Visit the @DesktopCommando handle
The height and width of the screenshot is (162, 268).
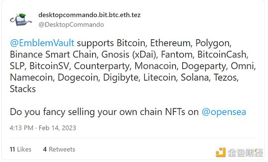coord(71,25)
